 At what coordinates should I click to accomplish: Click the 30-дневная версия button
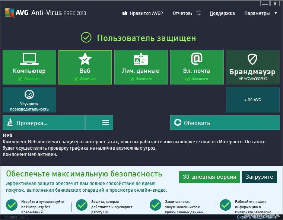[209, 177]
